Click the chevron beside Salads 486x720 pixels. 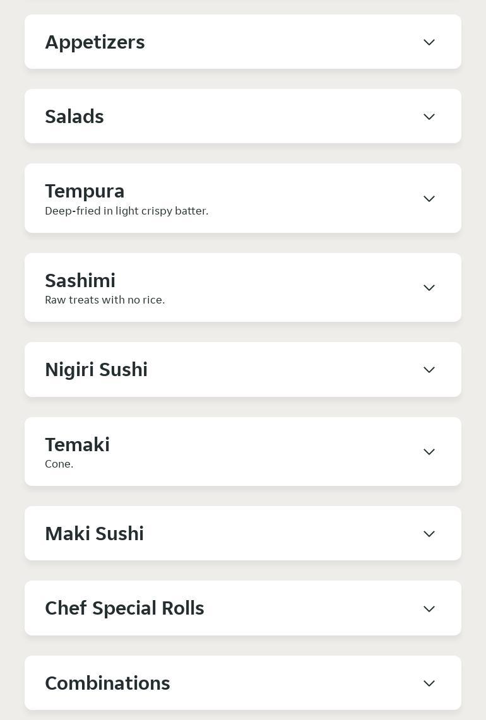(429, 117)
